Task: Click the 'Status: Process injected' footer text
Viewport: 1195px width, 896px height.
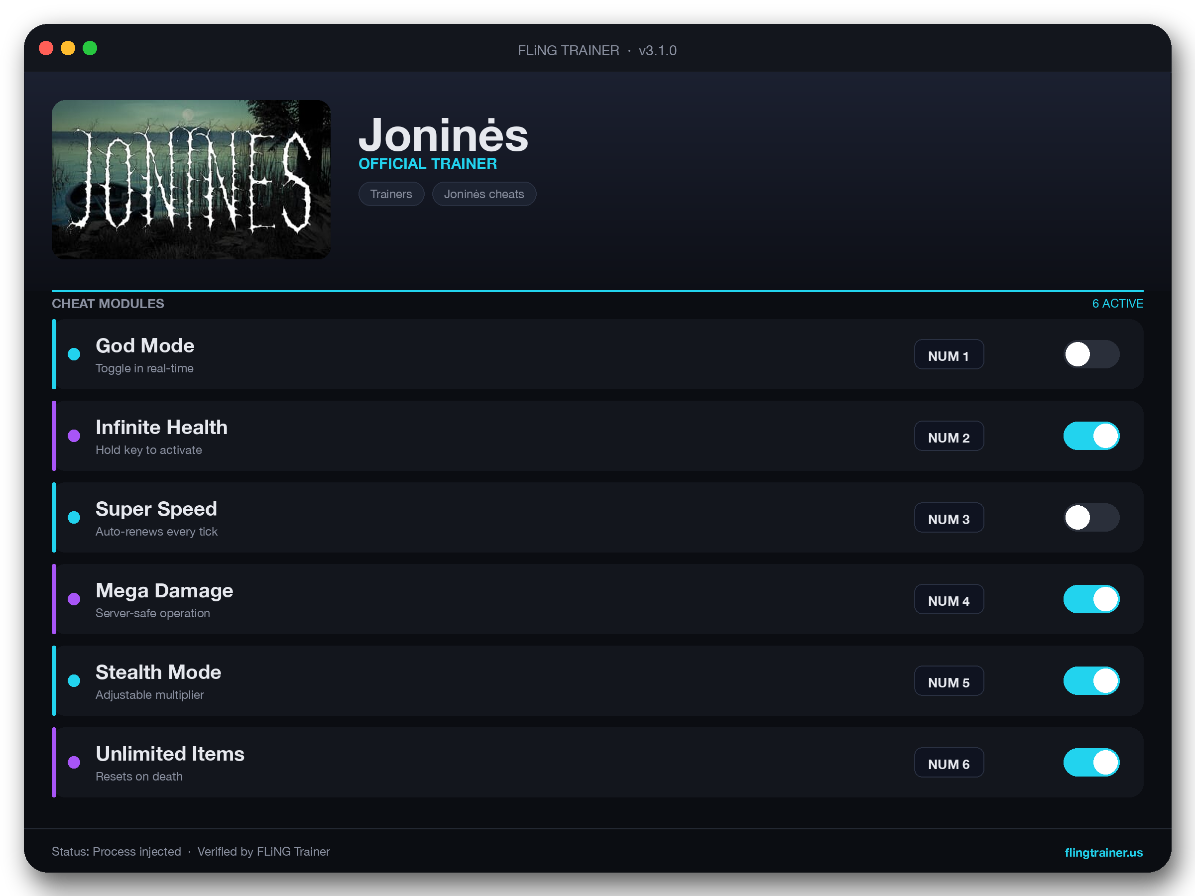Action: click(x=116, y=852)
